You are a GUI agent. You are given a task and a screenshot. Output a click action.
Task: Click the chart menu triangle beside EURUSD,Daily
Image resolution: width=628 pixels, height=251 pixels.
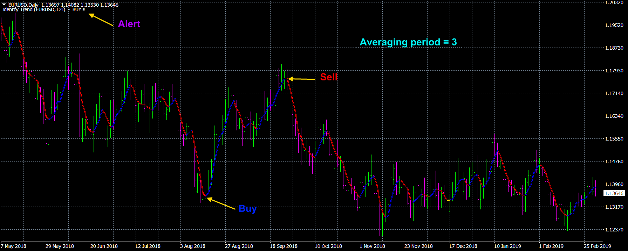click(4, 5)
